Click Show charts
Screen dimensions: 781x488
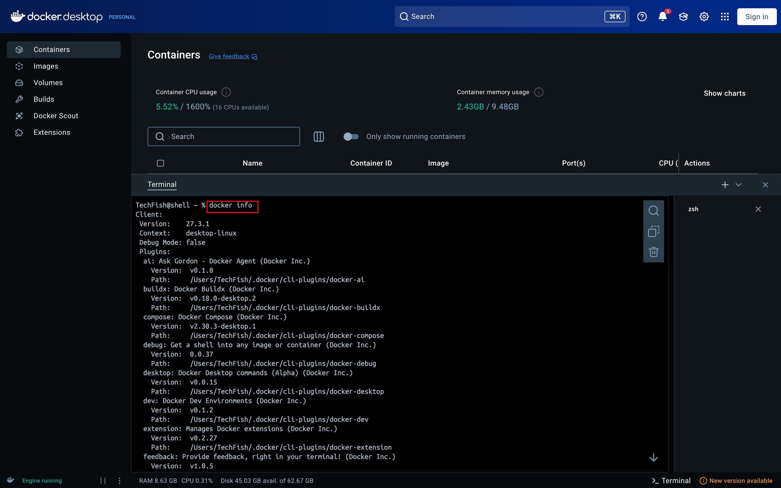coord(725,93)
